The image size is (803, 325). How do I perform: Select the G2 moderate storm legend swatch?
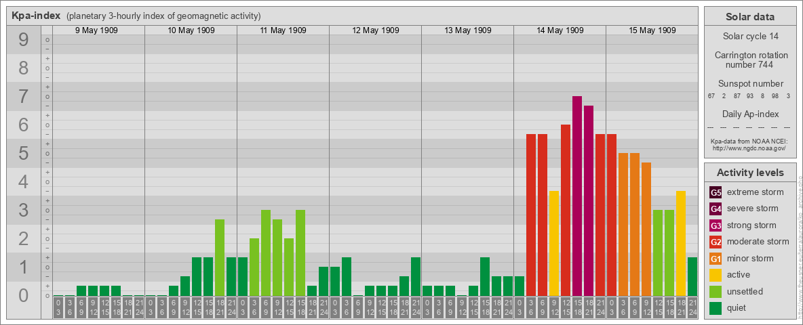[716, 242]
